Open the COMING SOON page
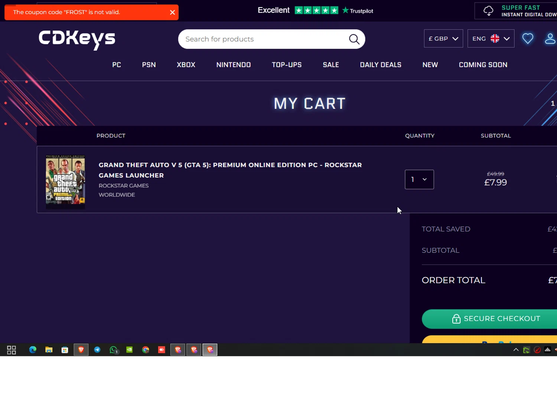The height and width of the screenshot is (398, 557). [483, 65]
